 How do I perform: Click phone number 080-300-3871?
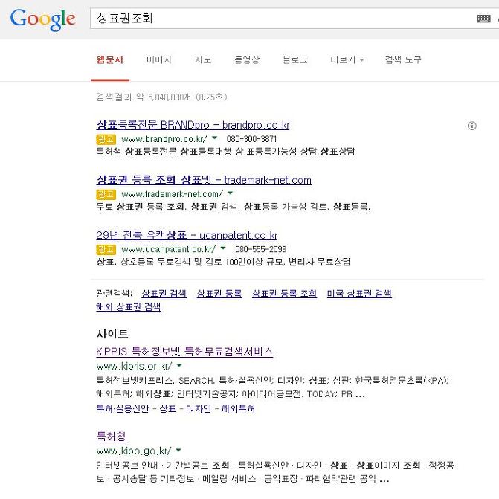point(251,139)
